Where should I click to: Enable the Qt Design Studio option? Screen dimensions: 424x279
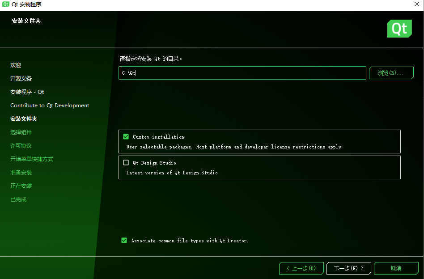coord(126,162)
